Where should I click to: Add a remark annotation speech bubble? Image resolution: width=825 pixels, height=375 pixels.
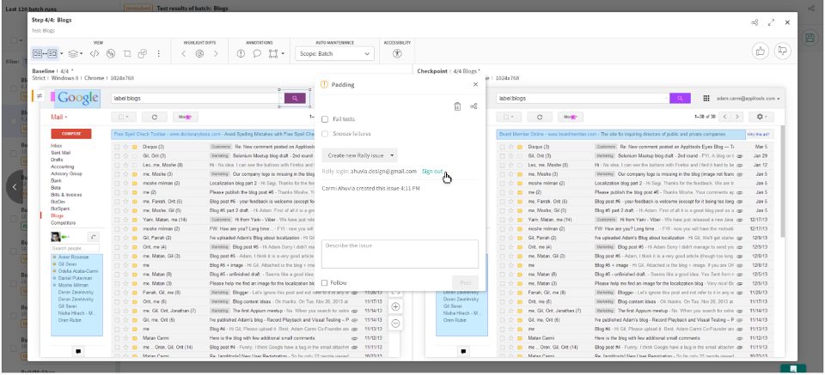coord(256,53)
